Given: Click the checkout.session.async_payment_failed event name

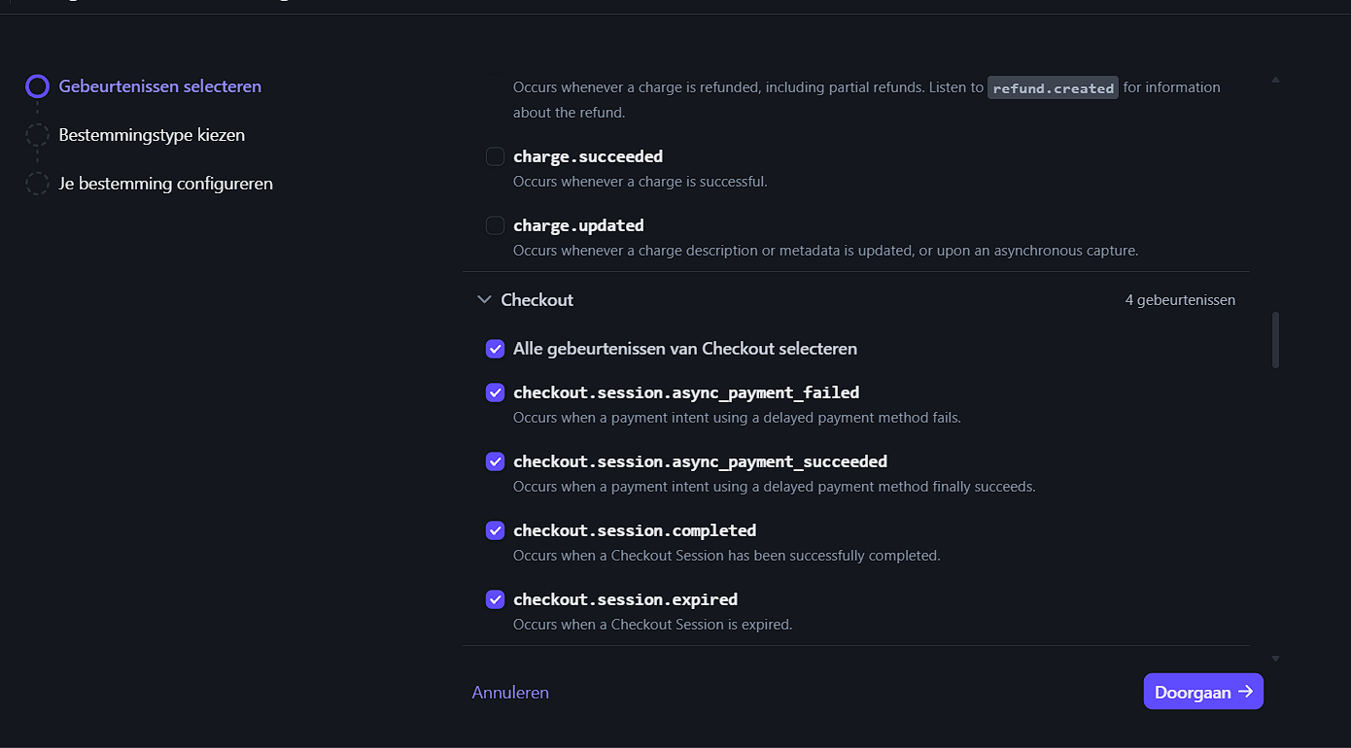Looking at the screenshot, I should (686, 392).
